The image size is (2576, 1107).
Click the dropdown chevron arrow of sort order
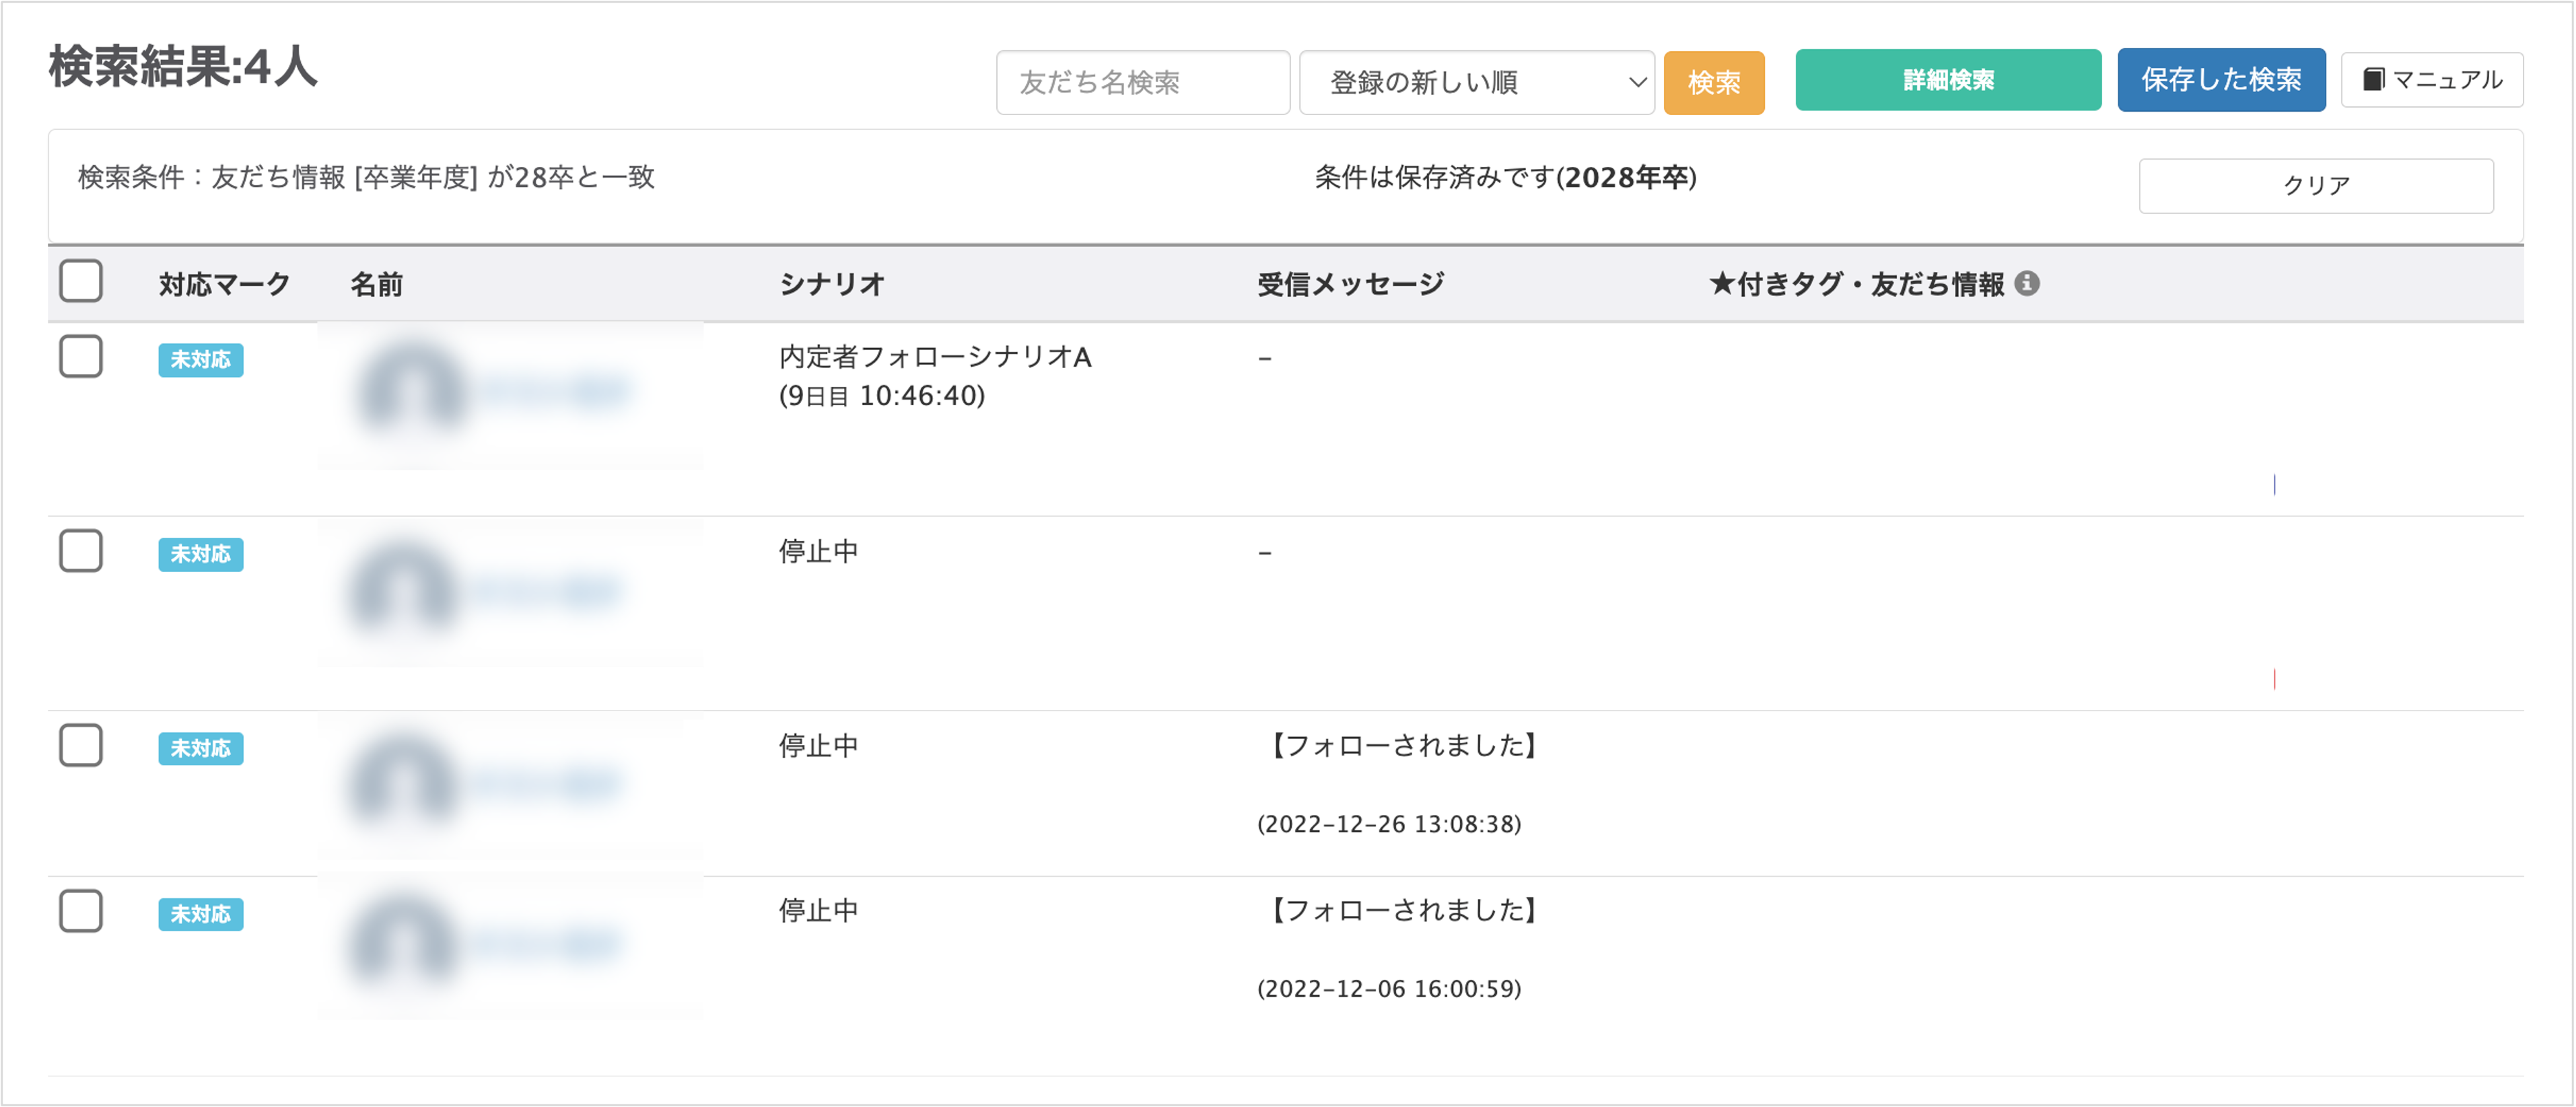1636,82
